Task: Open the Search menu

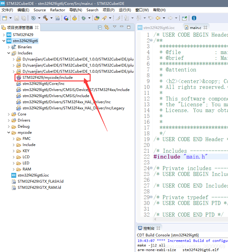Action: pyautogui.click(x=93, y=10)
